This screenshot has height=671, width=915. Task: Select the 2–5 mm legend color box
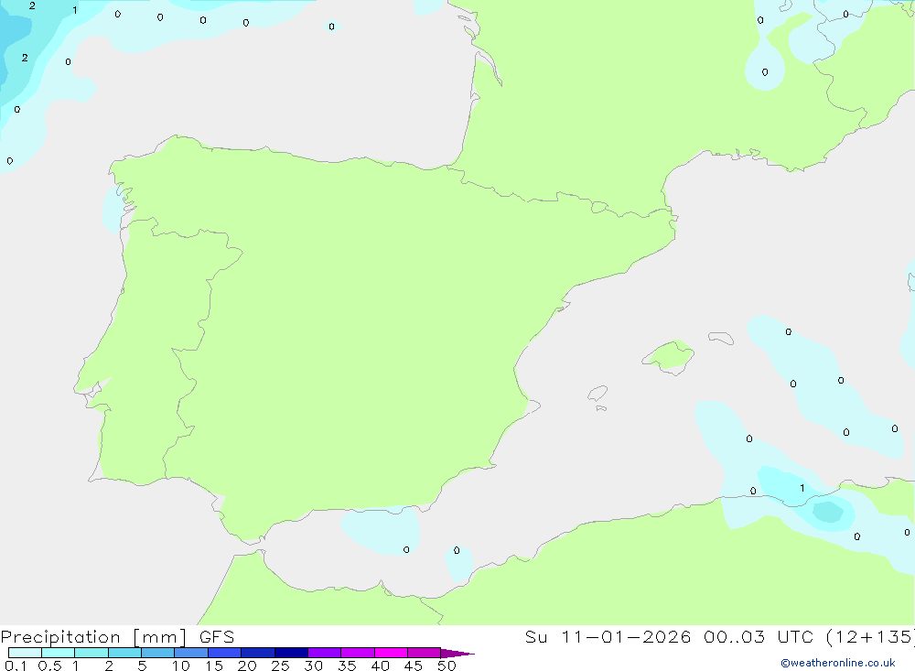click(x=124, y=653)
